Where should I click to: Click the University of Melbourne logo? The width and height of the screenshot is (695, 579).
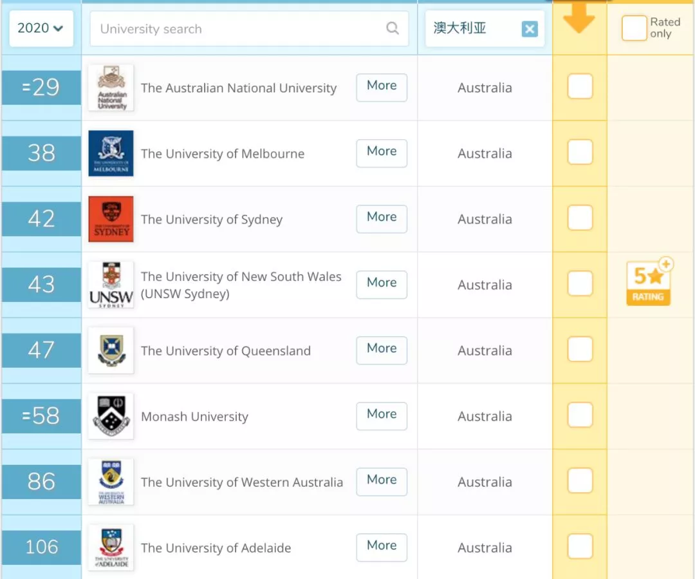pyautogui.click(x=111, y=153)
